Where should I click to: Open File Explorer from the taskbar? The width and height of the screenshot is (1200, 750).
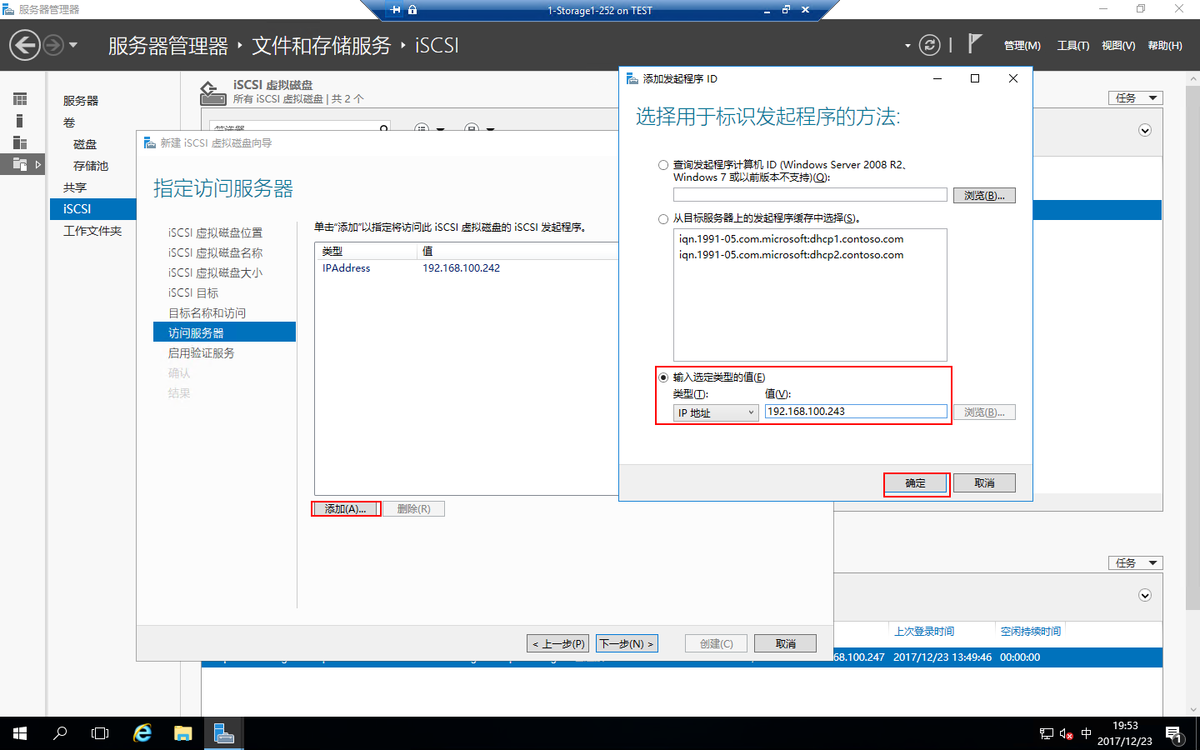183,733
